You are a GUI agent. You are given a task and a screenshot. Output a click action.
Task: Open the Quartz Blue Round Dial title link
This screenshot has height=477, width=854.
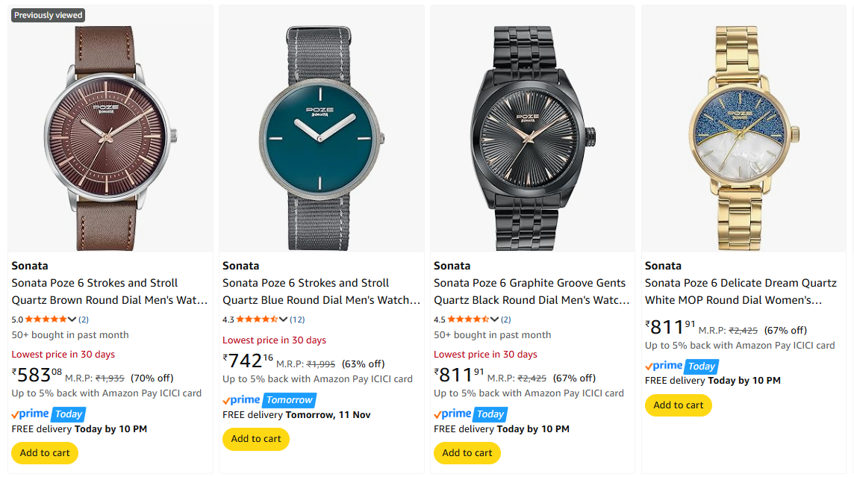pyautogui.click(x=321, y=292)
